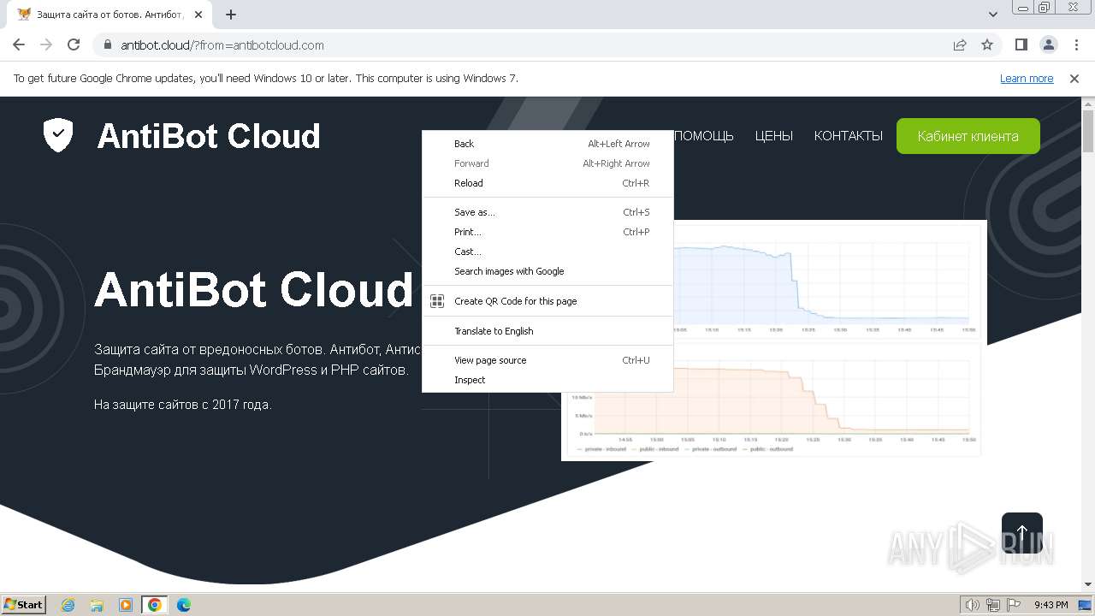Image resolution: width=1095 pixels, height=616 pixels.
Task: Close the AntiBot Cloud browser tab
Action: tap(198, 15)
